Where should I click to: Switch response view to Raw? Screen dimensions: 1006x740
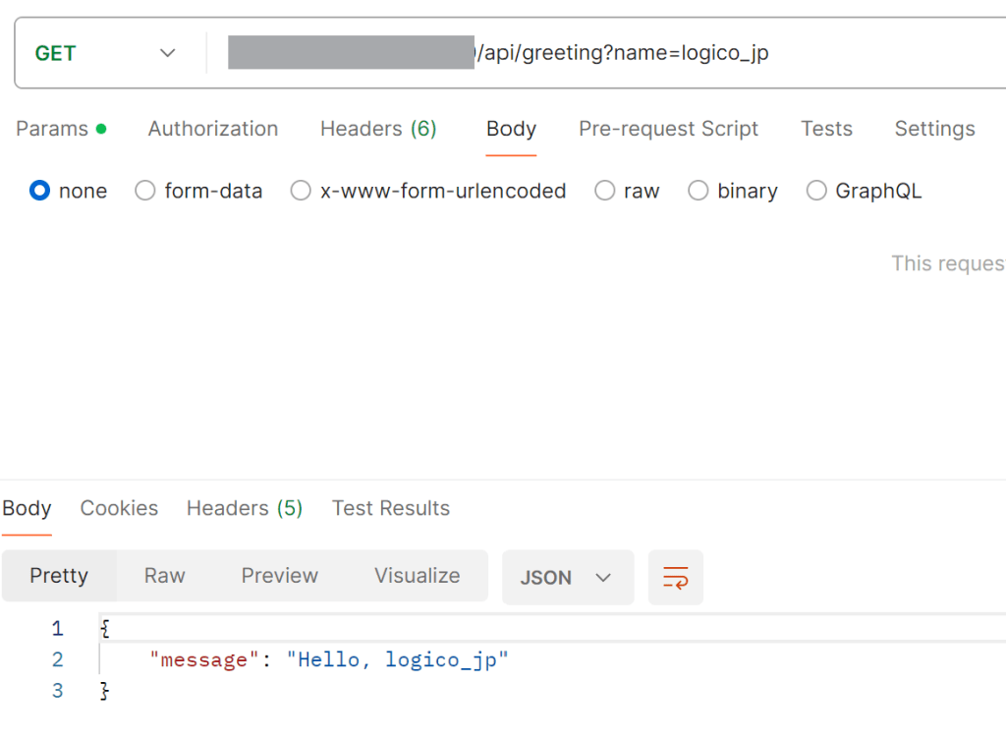165,576
